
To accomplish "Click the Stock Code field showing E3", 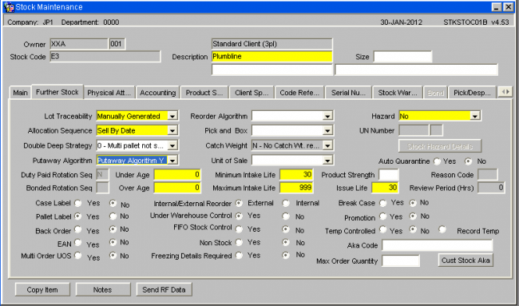I will tap(105, 56).
